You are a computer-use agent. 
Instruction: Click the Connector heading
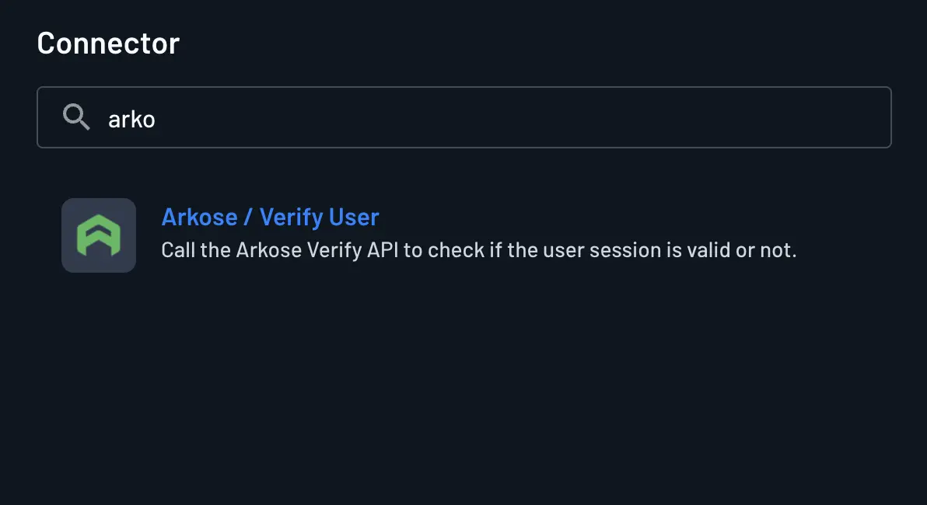(x=108, y=44)
